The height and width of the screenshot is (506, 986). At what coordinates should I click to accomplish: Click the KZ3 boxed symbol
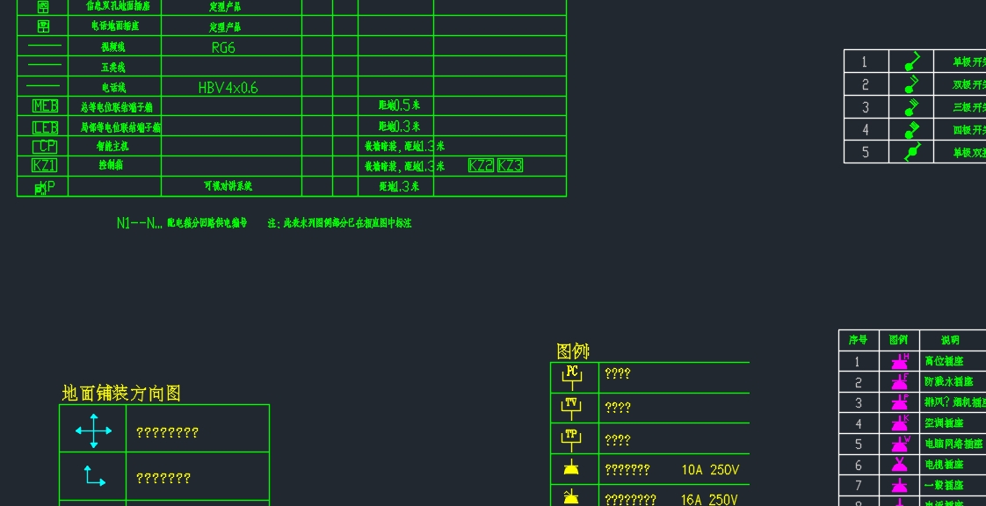coord(510,165)
